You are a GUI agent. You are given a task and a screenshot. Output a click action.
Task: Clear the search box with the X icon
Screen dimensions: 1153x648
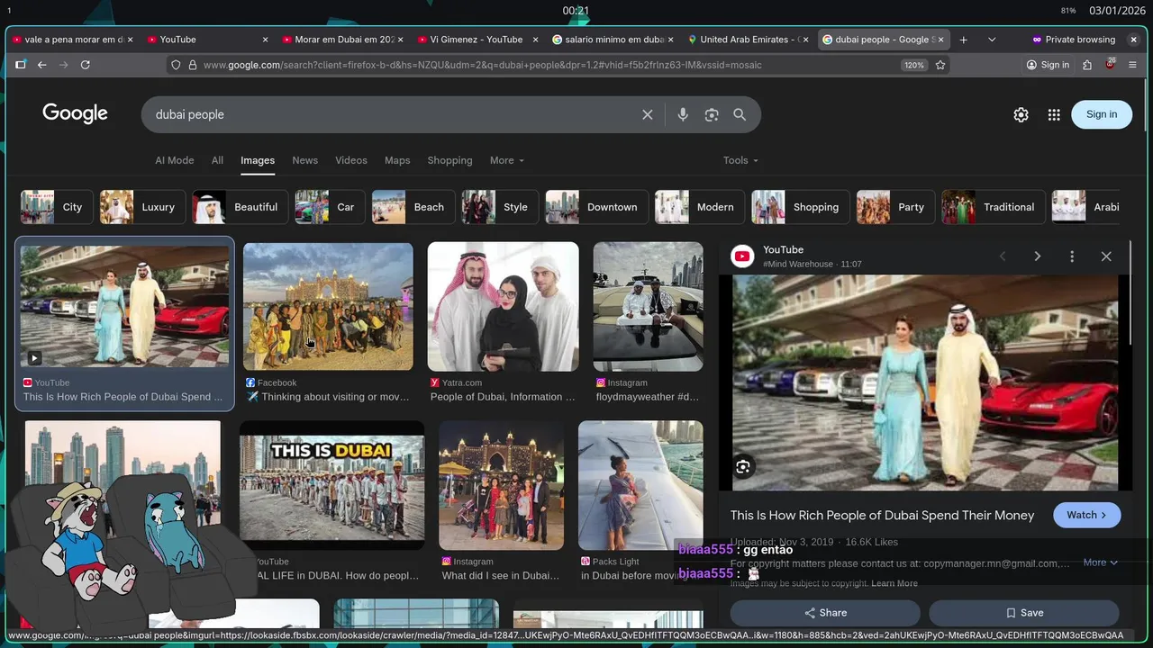pos(647,114)
